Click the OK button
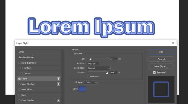This screenshot has width=188, height=104. (161, 52)
